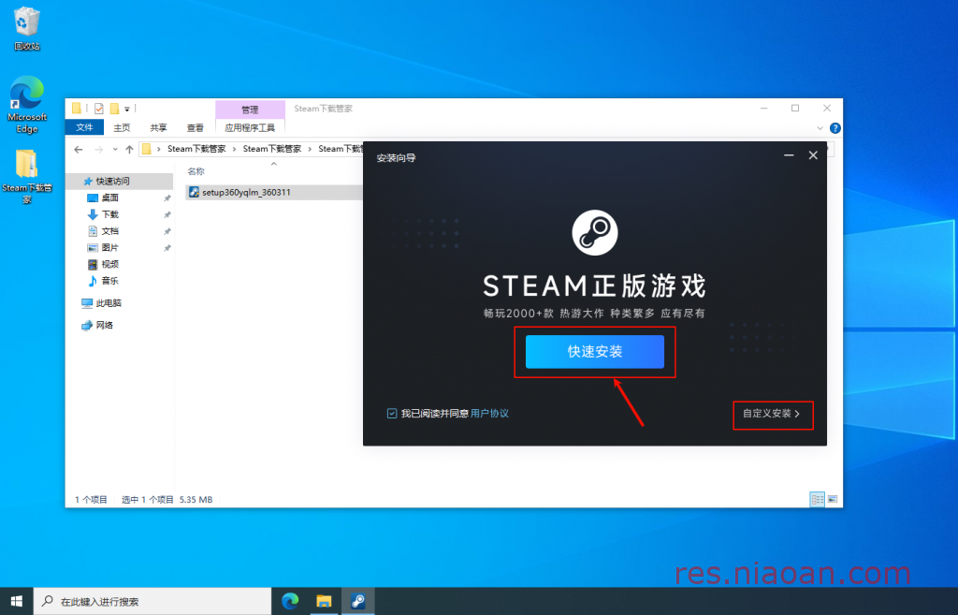
Task: Click the pin icon next to 图片
Action: (167, 247)
